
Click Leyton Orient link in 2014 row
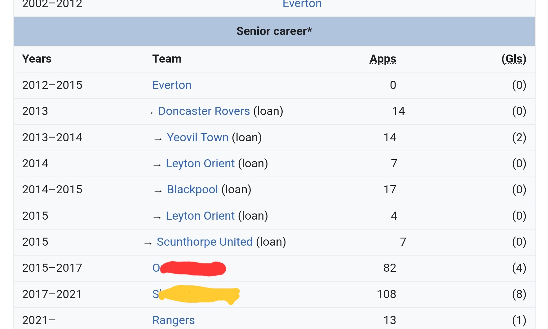pyautogui.click(x=200, y=164)
